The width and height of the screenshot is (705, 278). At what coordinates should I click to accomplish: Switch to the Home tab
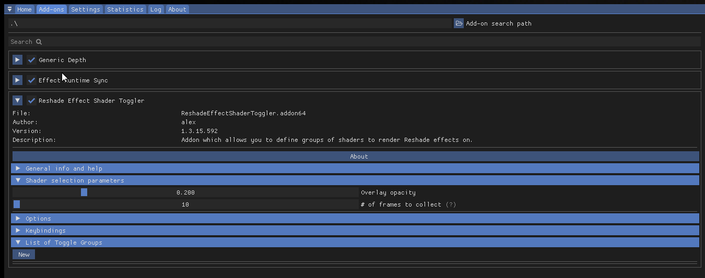(x=25, y=9)
